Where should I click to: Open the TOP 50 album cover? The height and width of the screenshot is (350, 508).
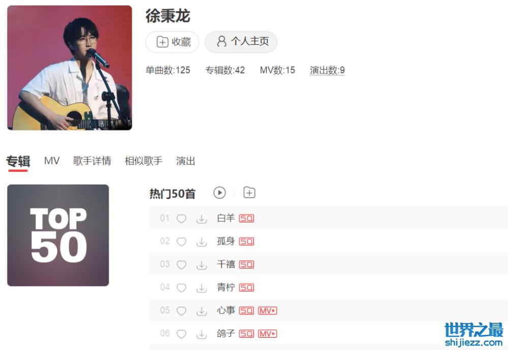[58, 235]
